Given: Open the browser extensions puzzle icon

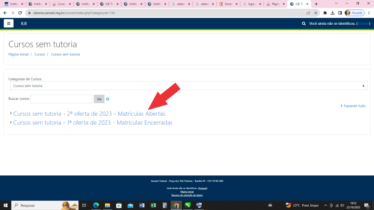Looking at the screenshot, I should (x=325, y=13).
